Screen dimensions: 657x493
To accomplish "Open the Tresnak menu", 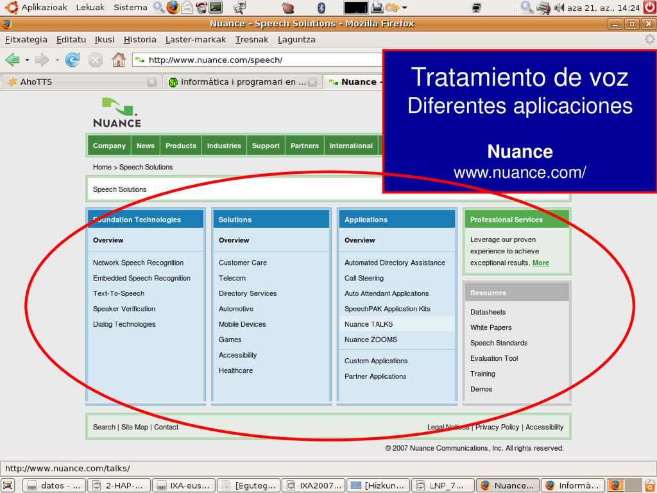I will point(252,39).
